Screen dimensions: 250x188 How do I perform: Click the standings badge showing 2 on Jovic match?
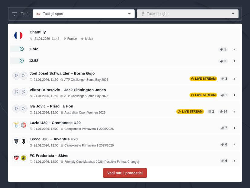211,111
